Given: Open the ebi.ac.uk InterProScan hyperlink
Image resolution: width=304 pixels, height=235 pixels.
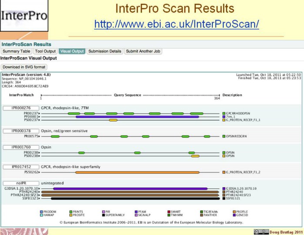Looking at the screenshot, I should 177,24.
